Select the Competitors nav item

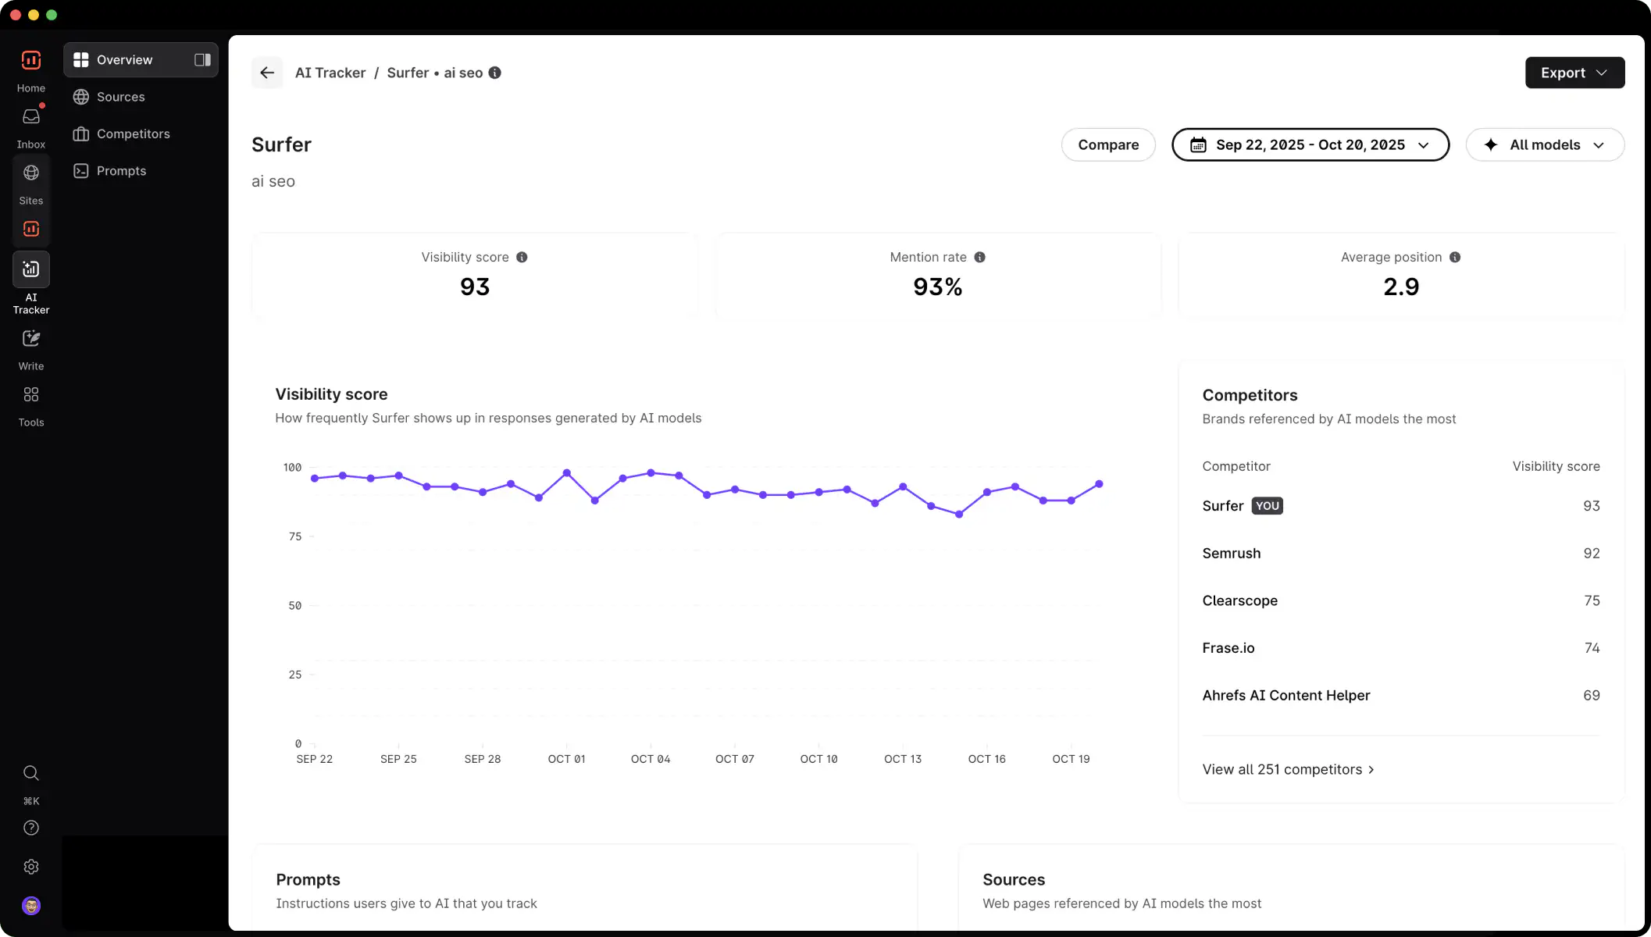tap(133, 134)
